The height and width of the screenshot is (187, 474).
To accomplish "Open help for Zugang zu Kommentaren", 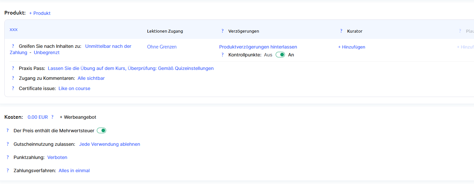I will [x=13, y=78].
